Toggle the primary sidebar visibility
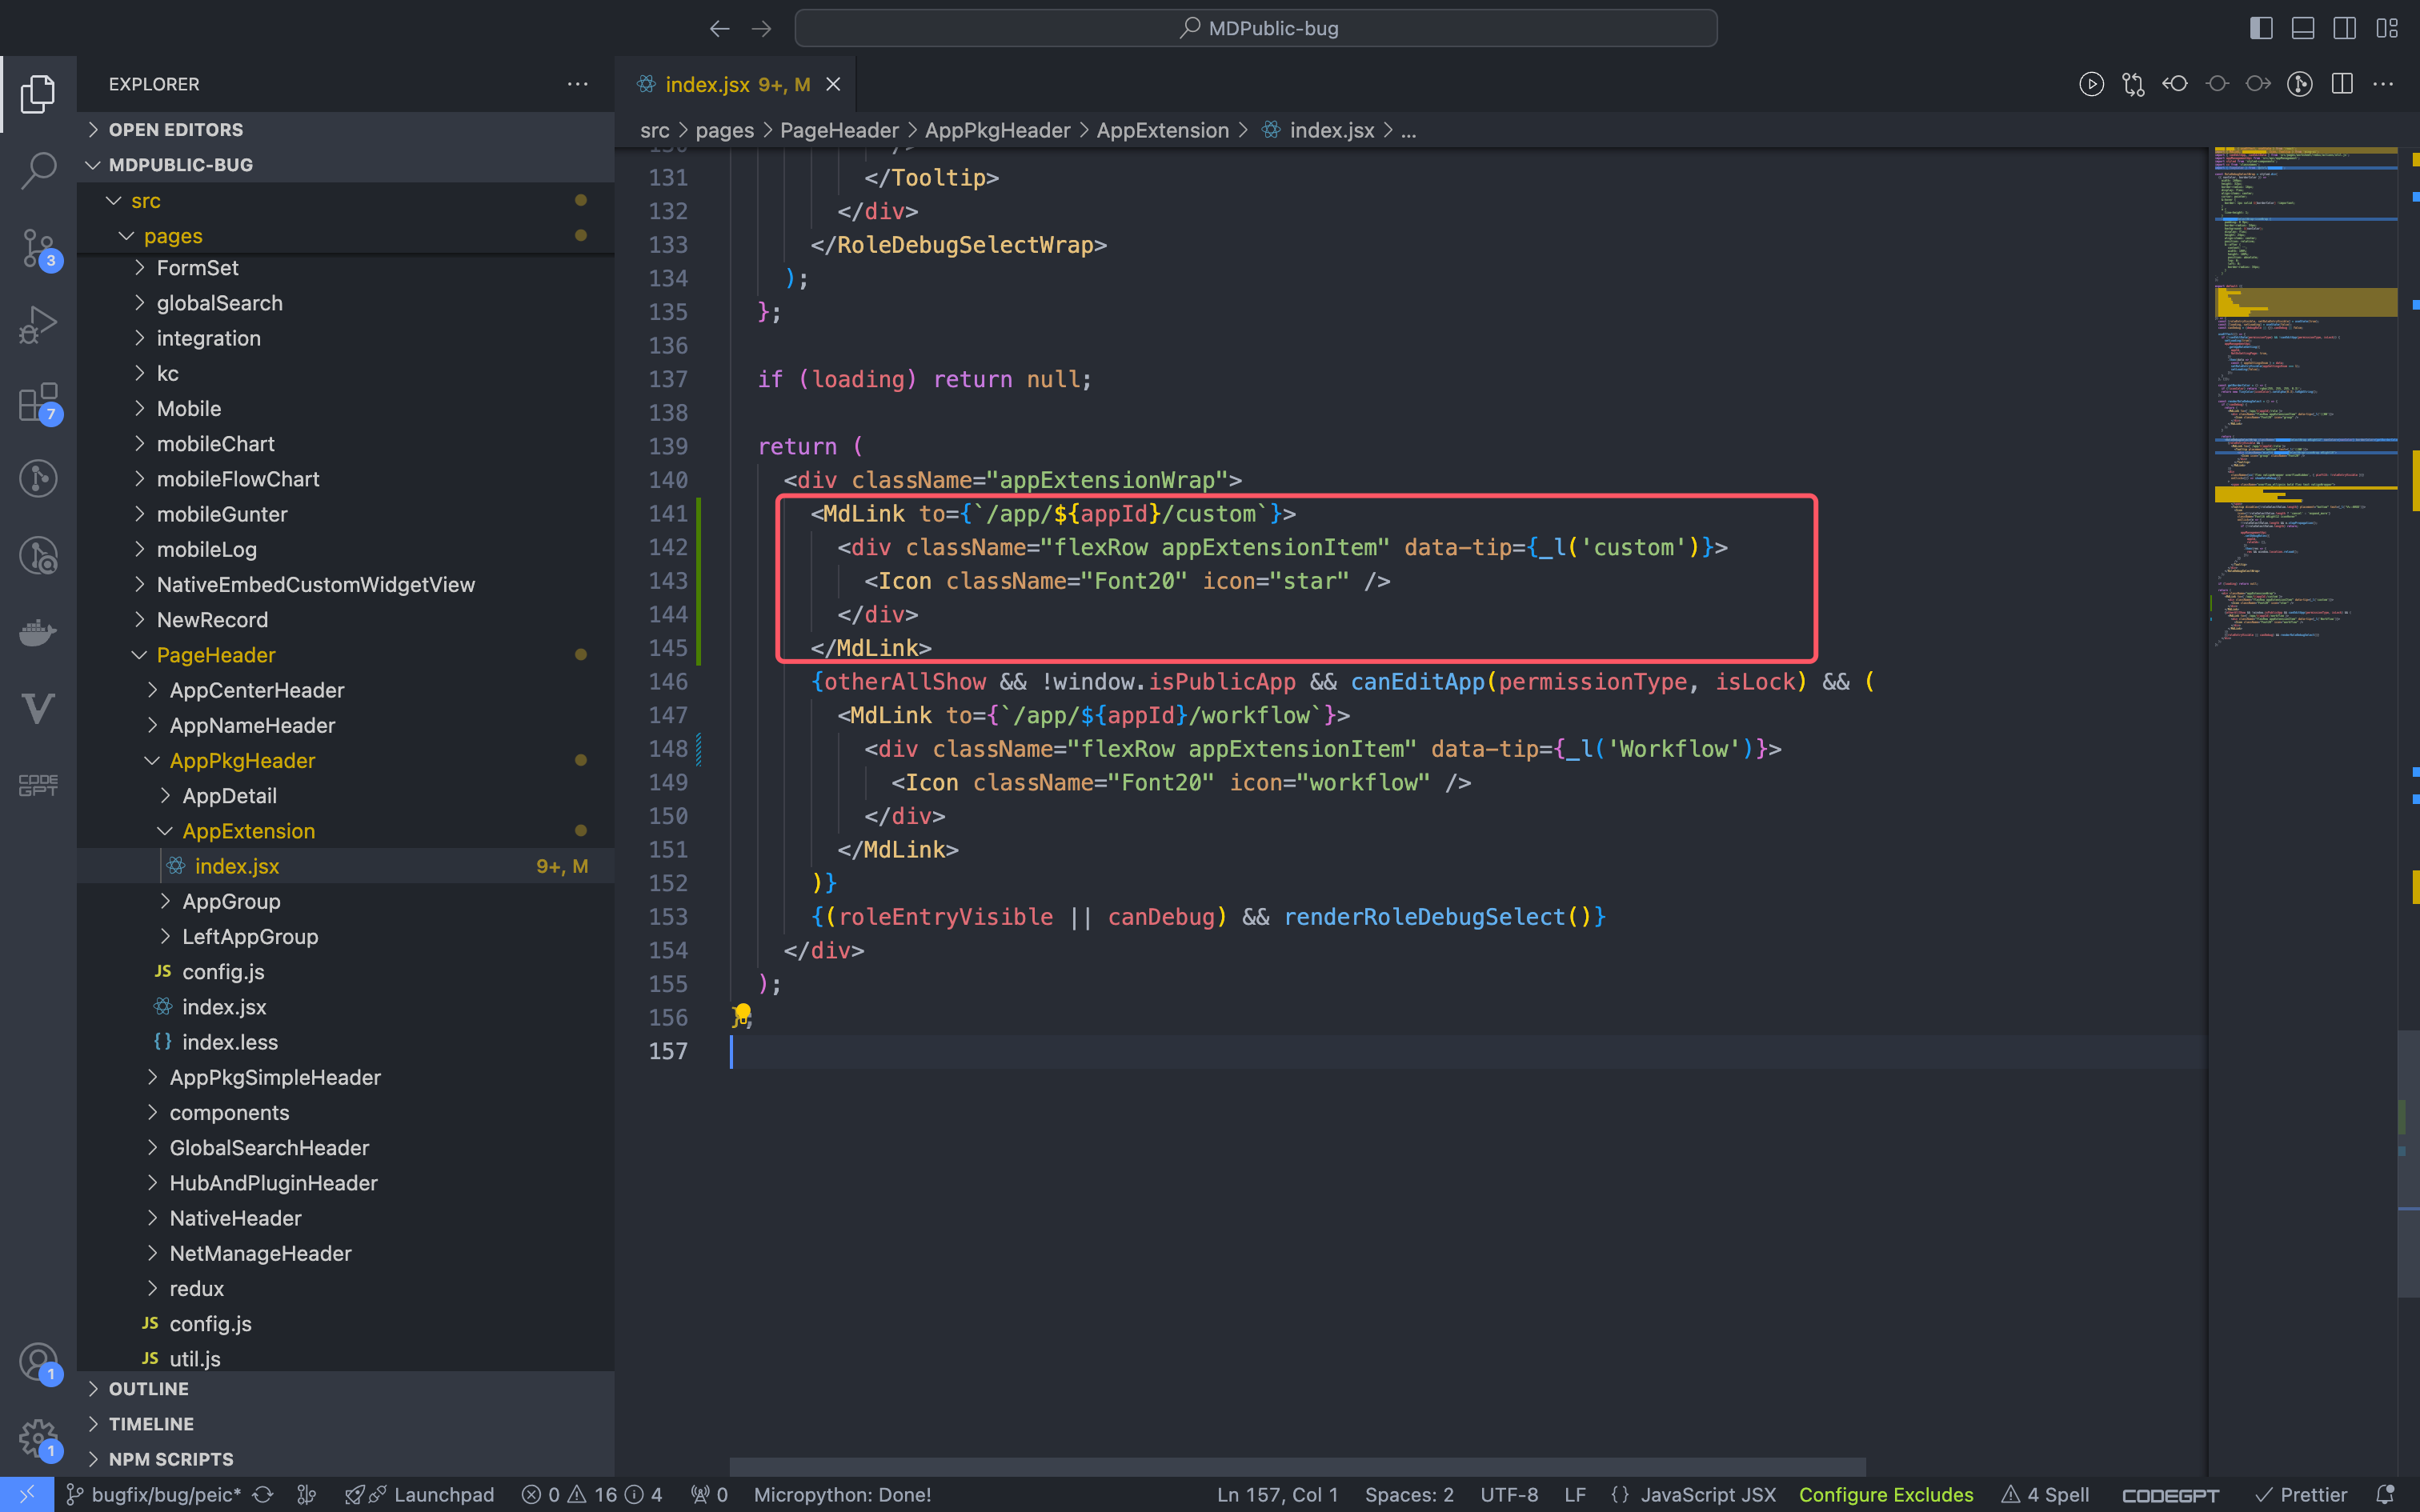The width and height of the screenshot is (2420, 1512). (x=2261, y=28)
